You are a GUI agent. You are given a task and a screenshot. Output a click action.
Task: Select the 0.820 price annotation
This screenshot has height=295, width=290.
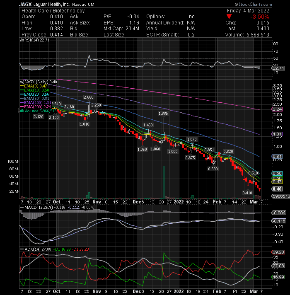click(228, 152)
